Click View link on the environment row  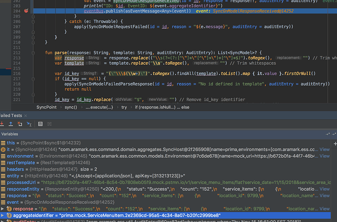[x=324, y=156]
